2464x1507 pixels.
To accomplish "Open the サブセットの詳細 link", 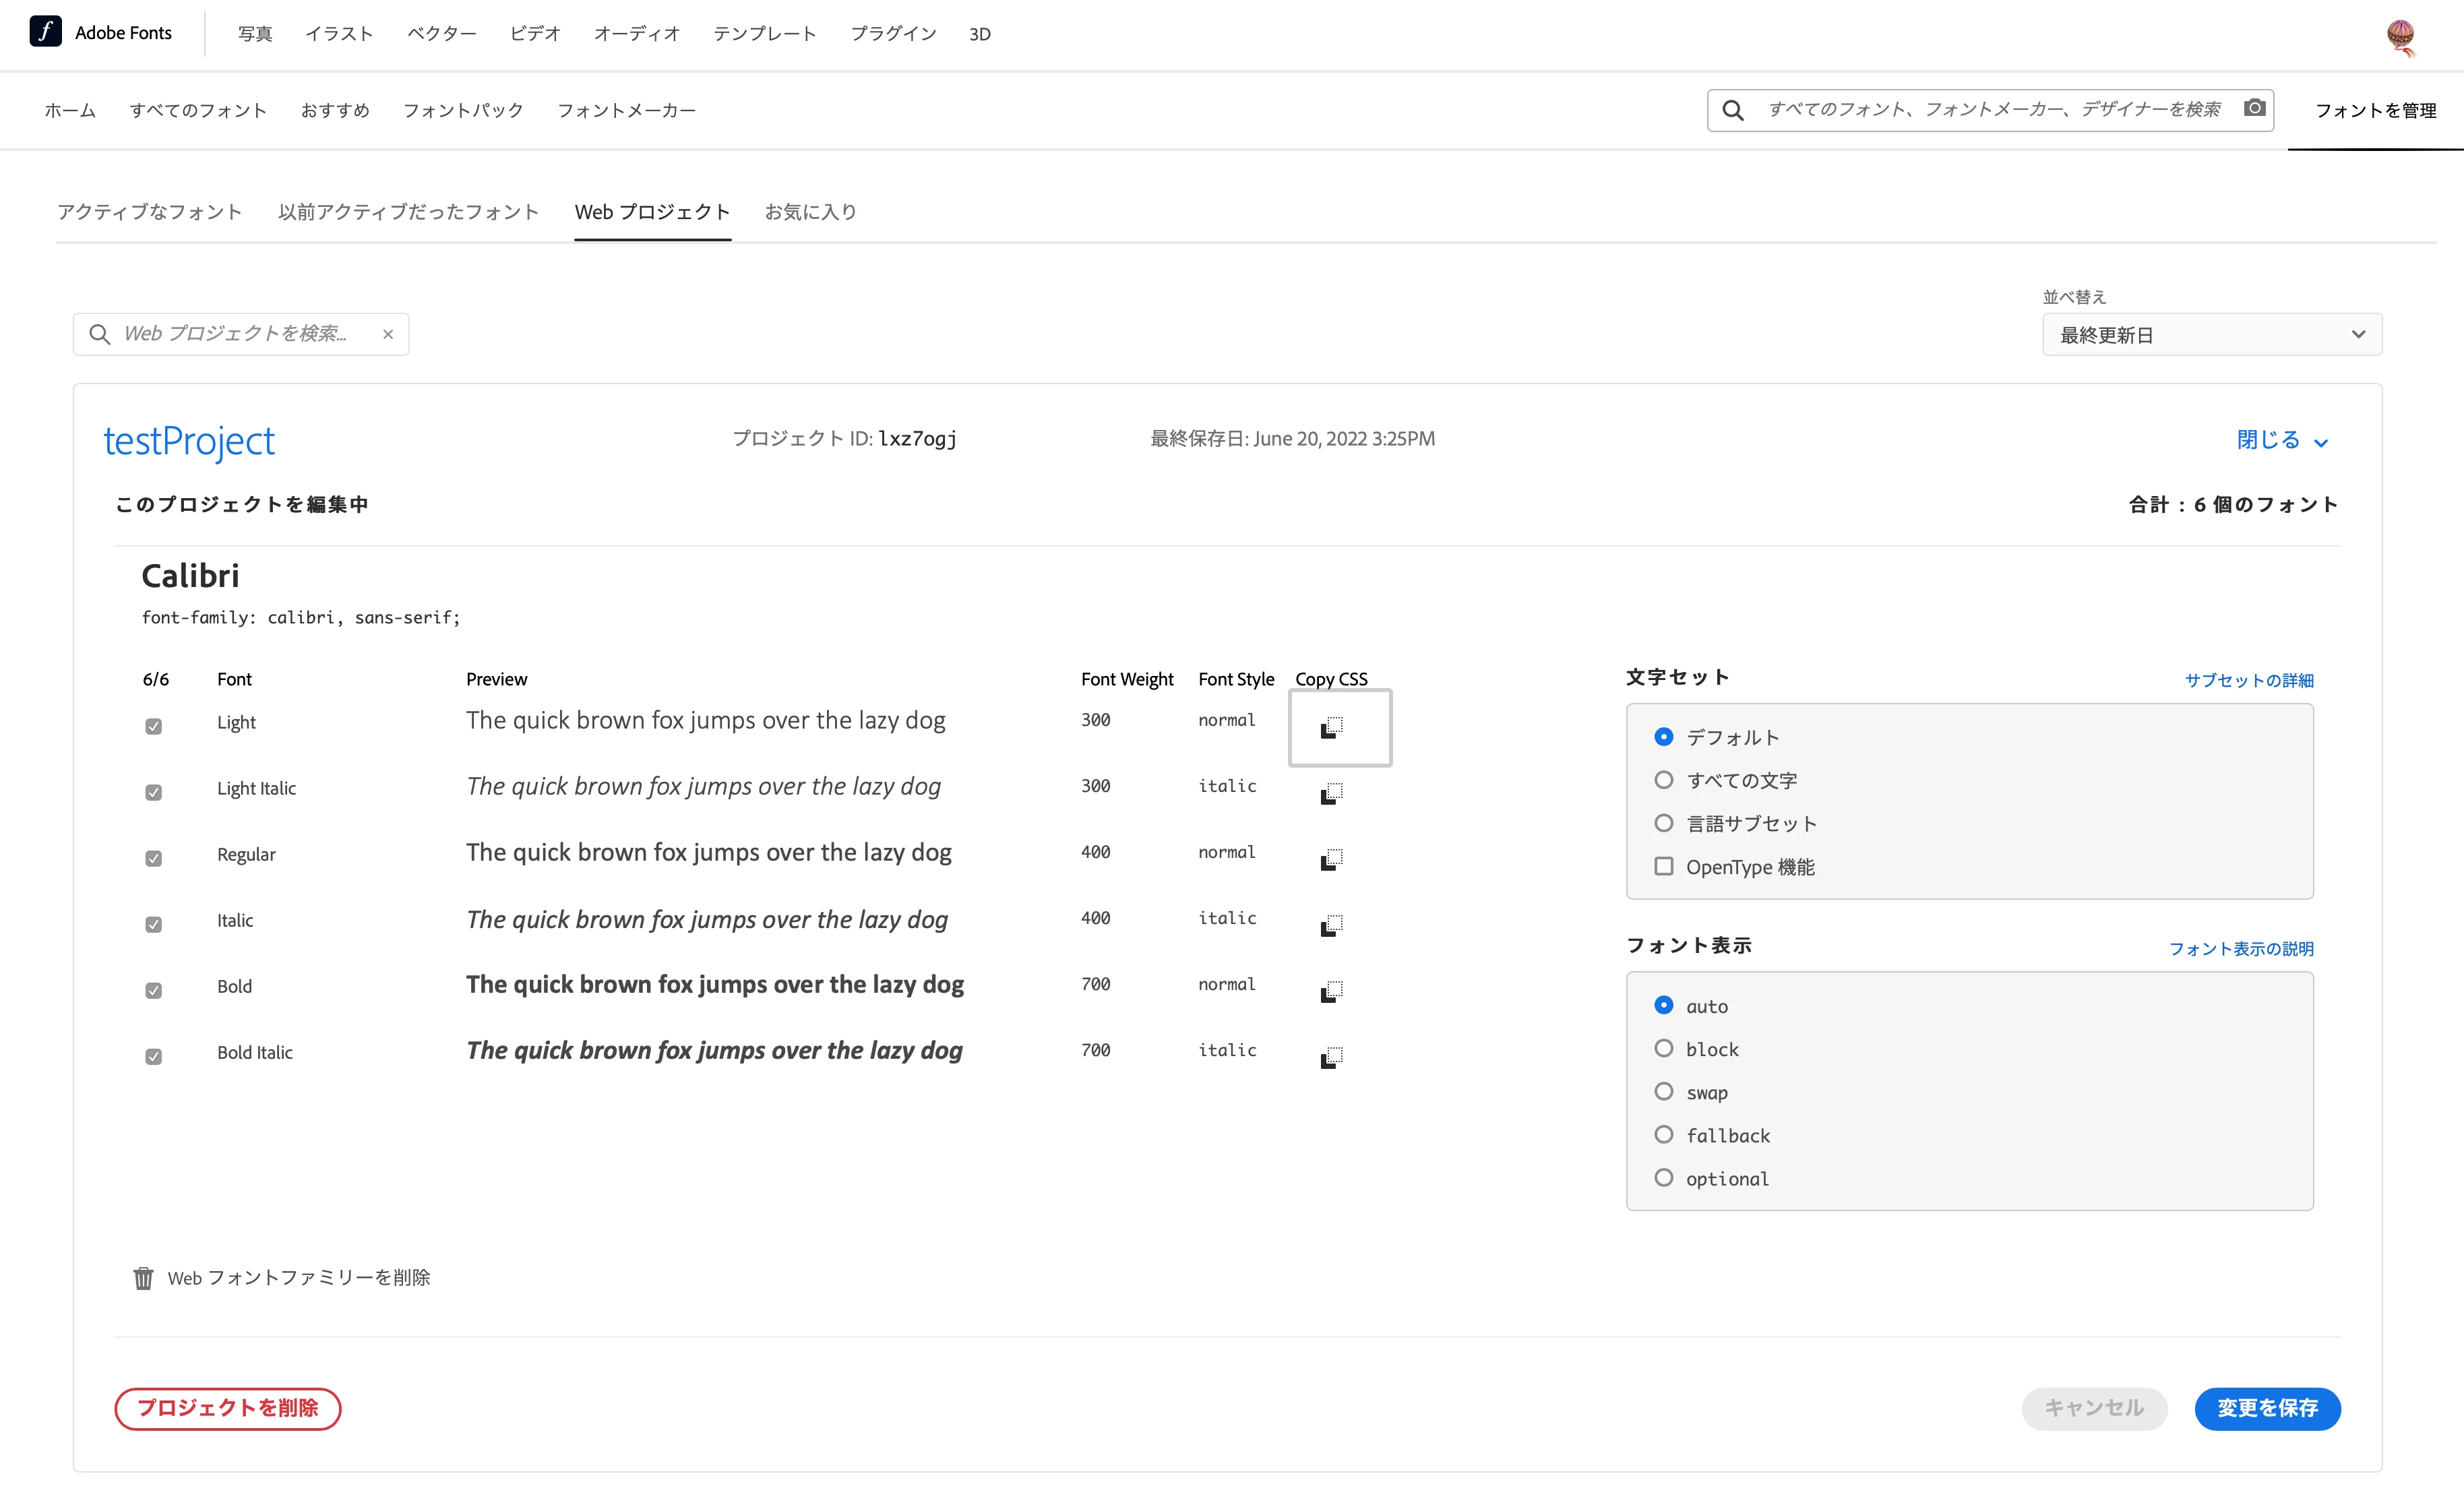I will [2248, 680].
